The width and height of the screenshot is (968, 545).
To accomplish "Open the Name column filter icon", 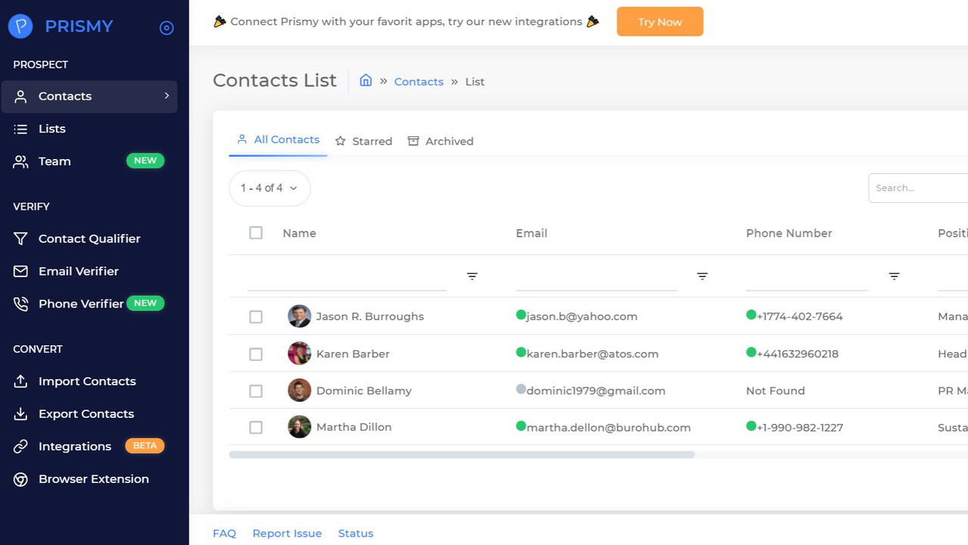I will (472, 276).
